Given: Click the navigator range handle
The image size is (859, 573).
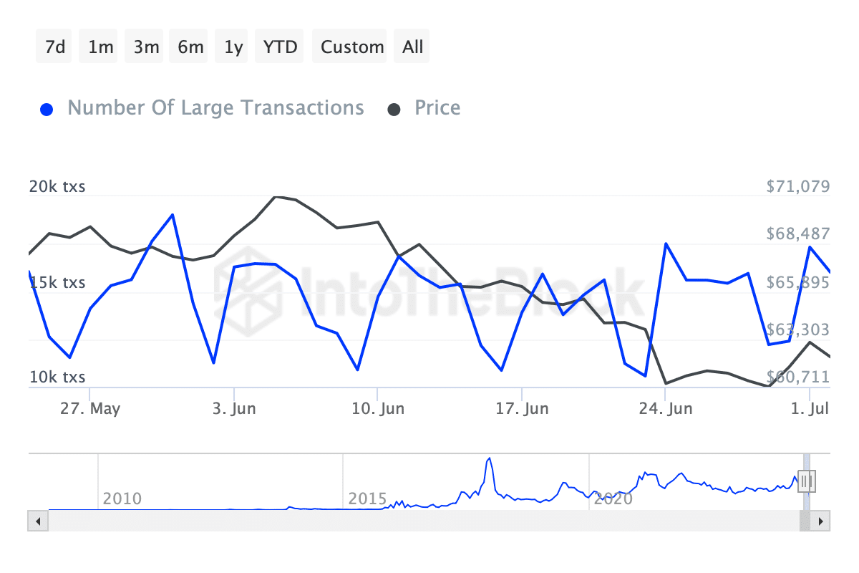Looking at the screenshot, I should click(x=807, y=481).
